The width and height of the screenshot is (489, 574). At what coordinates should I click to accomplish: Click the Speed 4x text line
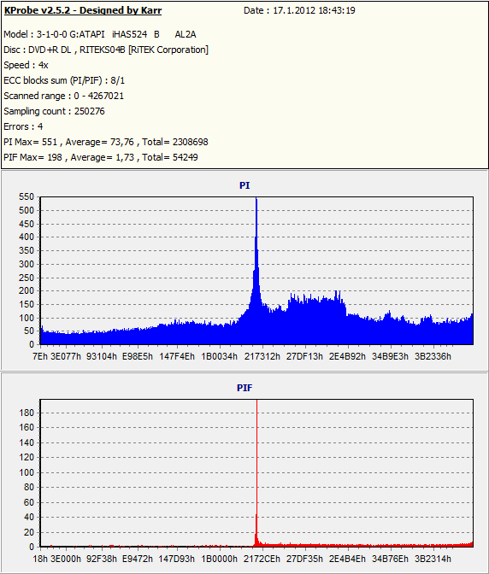(x=26, y=65)
